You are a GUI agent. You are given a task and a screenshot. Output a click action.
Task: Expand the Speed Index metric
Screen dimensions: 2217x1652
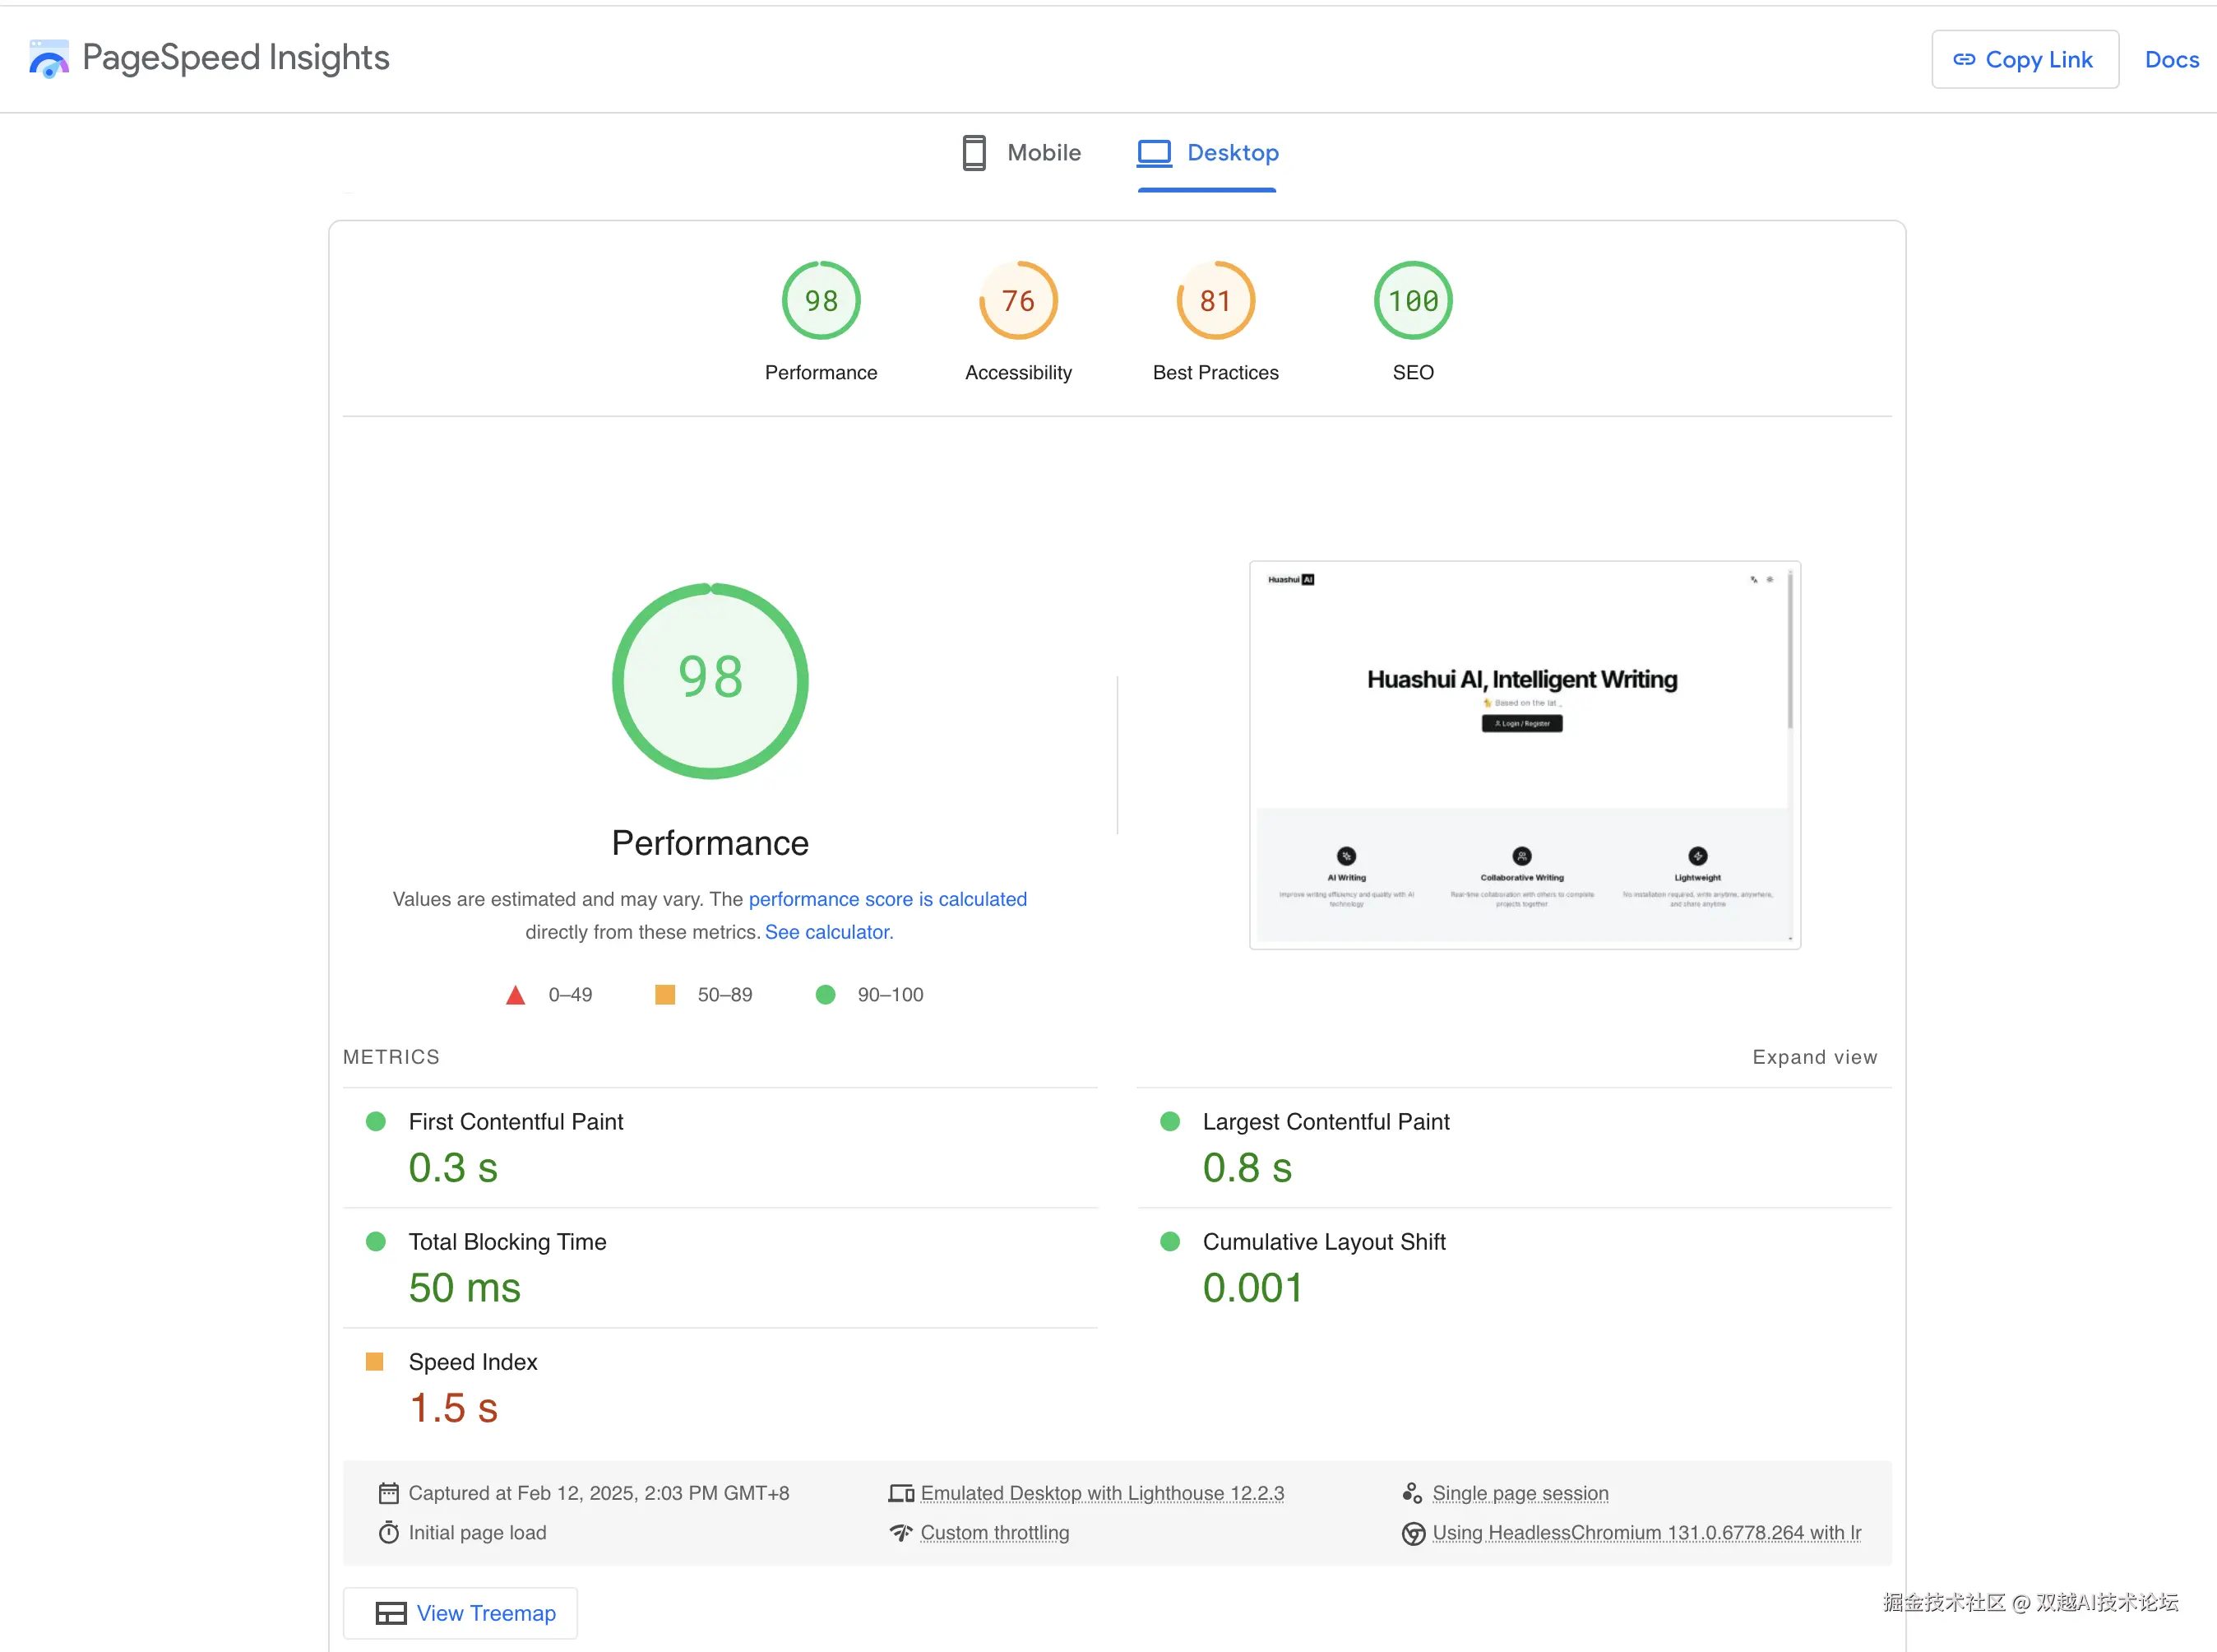tap(472, 1362)
